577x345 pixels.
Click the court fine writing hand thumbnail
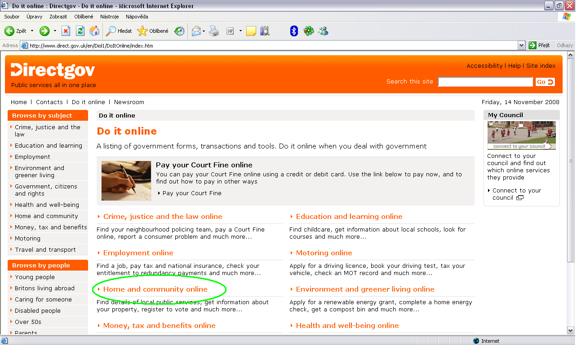point(126,181)
